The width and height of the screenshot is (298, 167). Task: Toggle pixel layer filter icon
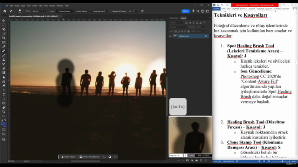(186, 23)
